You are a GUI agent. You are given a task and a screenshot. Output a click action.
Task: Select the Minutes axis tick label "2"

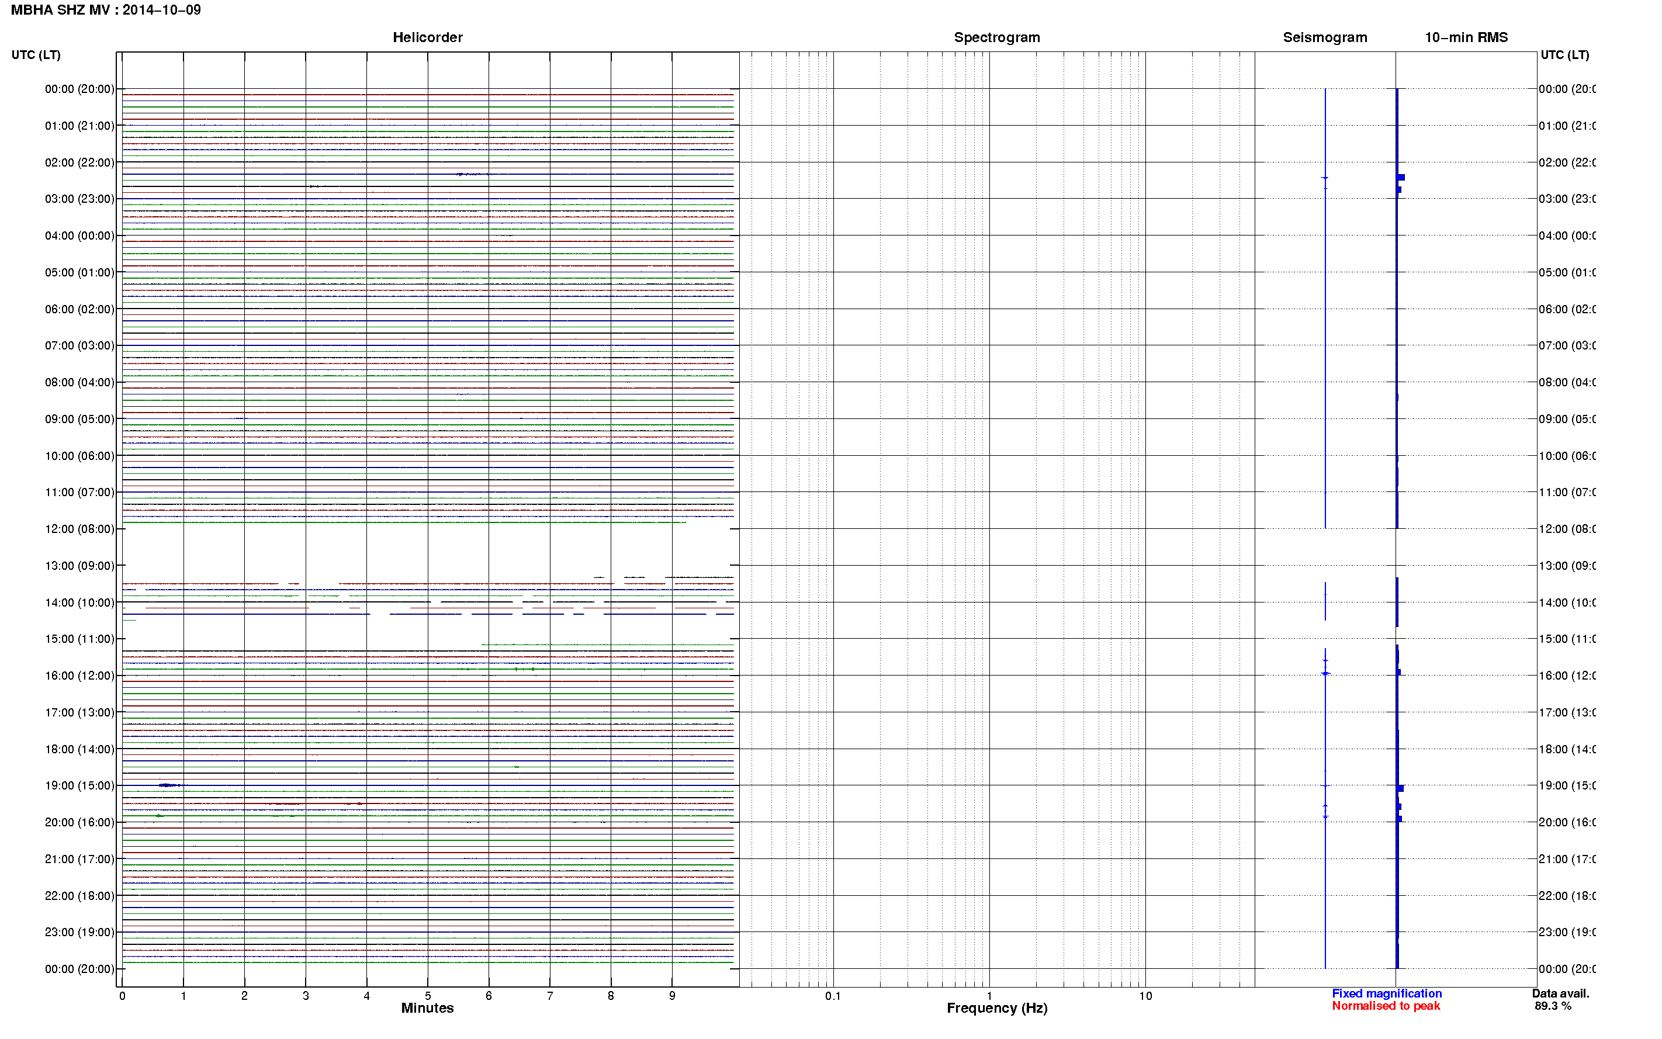pyautogui.click(x=245, y=996)
